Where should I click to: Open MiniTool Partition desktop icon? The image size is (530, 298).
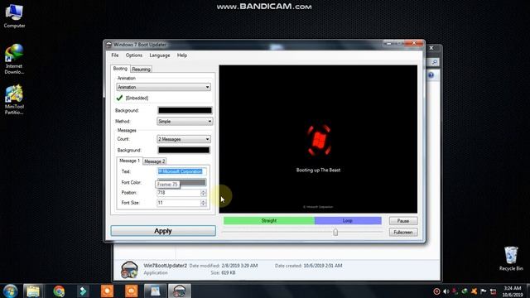coord(14,99)
